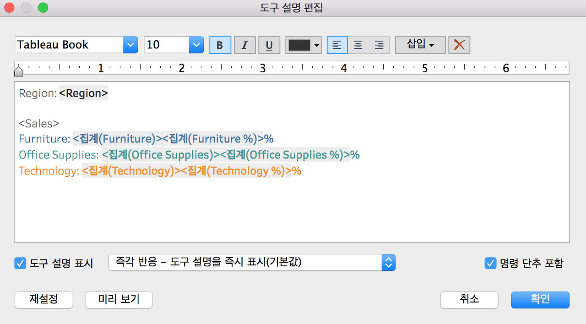The image size is (586, 324).
Task: Click the 재설정 reset button
Action: point(44,300)
